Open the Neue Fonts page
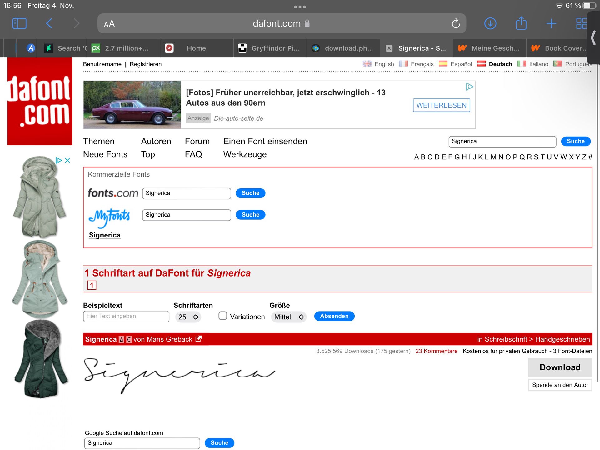The height and width of the screenshot is (450, 600). [105, 154]
